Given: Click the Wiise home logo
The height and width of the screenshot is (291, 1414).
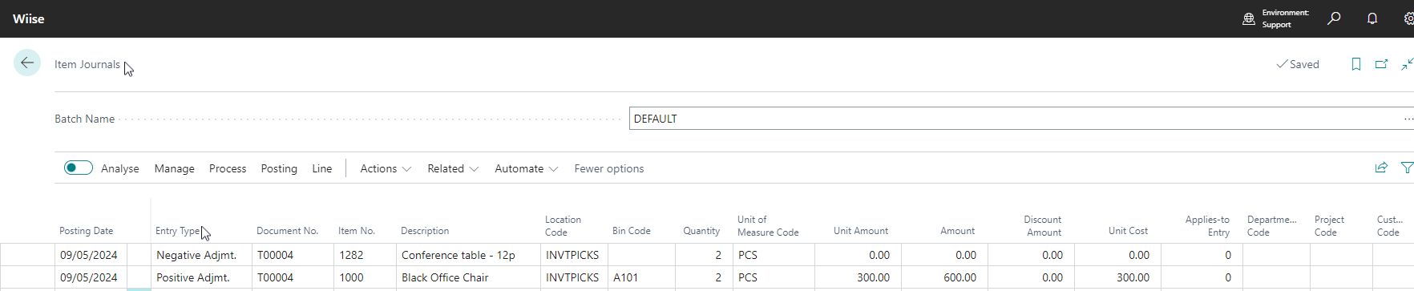Looking at the screenshot, I should click(29, 18).
